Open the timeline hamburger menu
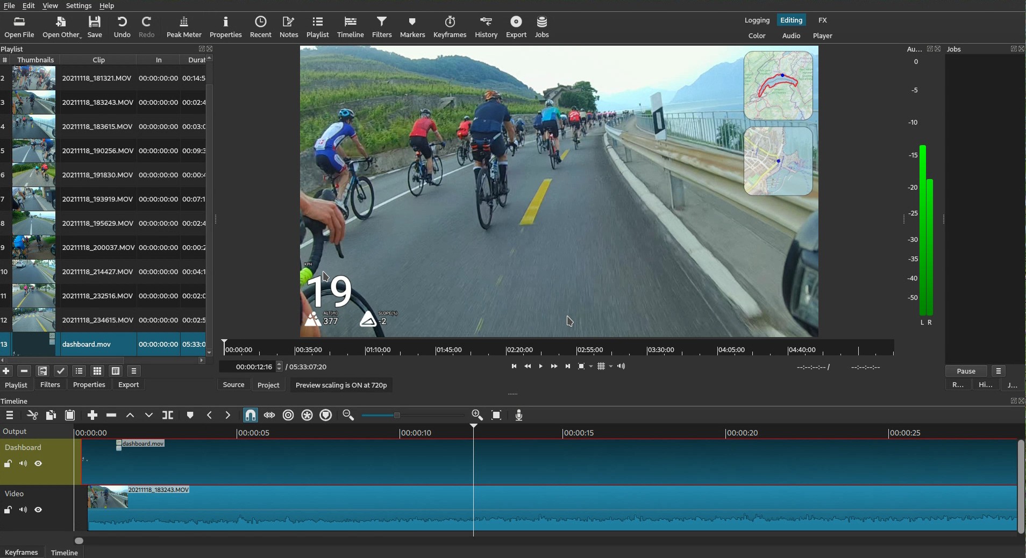This screenshot has height=558, width=1026. pos(10,416)
